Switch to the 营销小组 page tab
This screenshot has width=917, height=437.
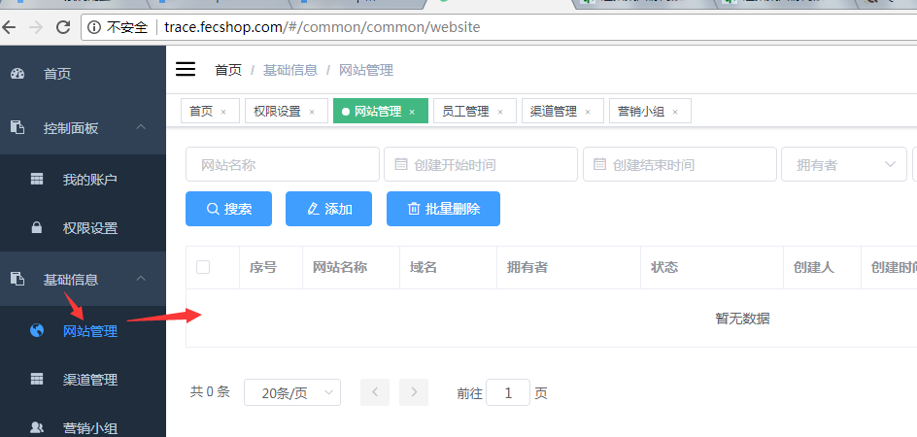click(x=650, y=111)
